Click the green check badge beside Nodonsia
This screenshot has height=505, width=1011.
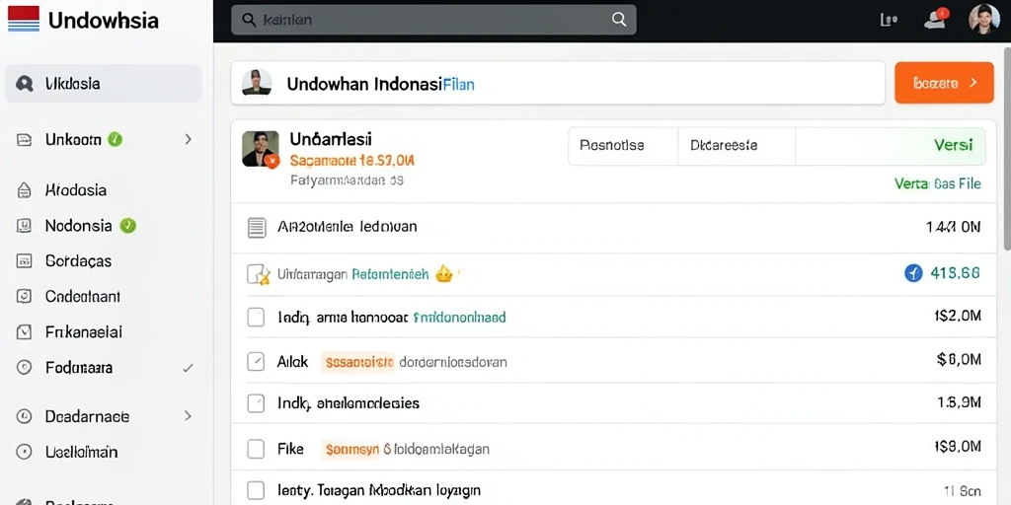click(127, 226)
